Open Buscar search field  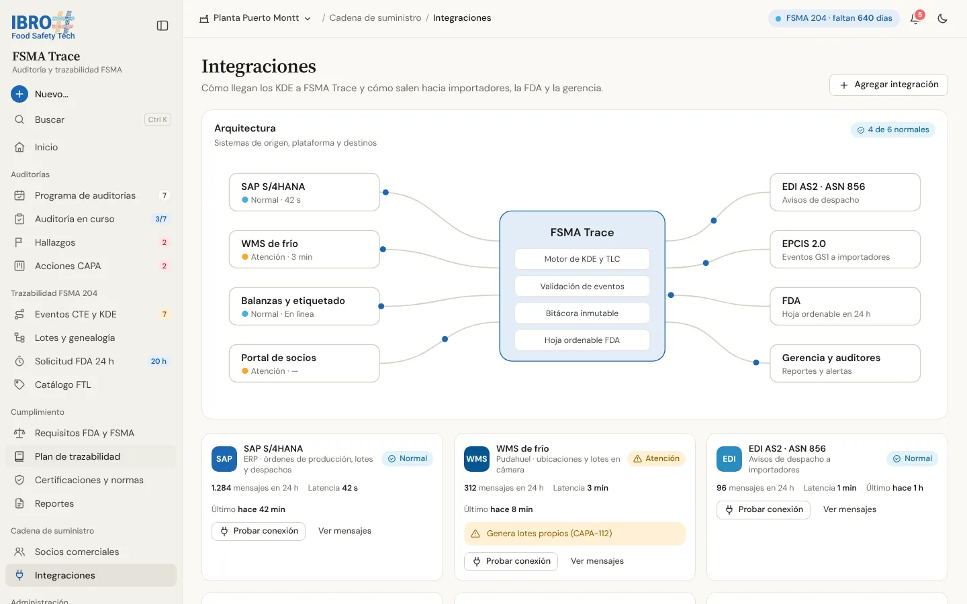(91, 119)
